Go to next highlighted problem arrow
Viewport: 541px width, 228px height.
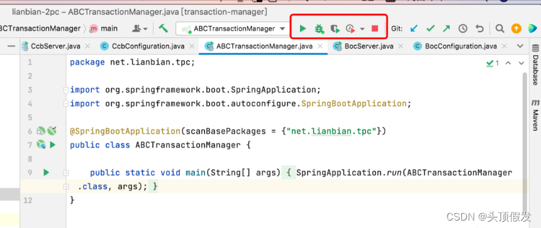click(x=521, y=63)
